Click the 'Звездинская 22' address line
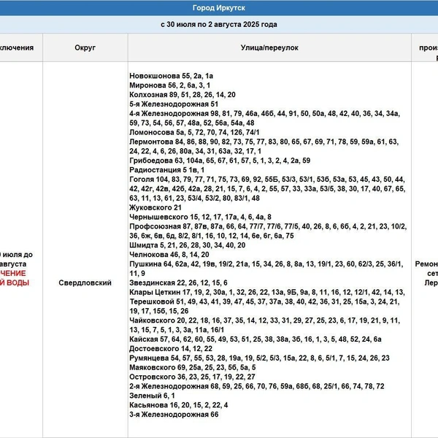Viewport: 438px width, 438px height. point(178,283)
